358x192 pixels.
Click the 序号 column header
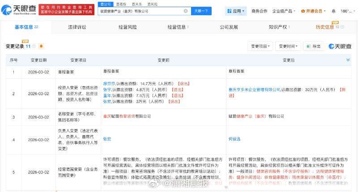pyautogui.click(x=13, y=60)
